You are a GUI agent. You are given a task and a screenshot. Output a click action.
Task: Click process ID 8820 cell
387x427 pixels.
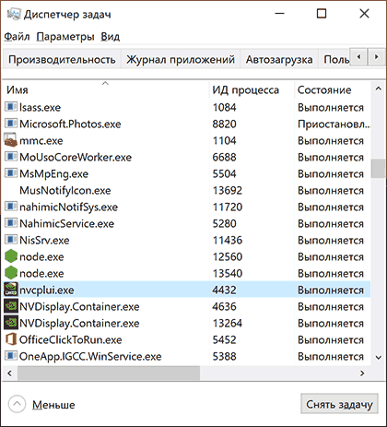tap(225, 124)
